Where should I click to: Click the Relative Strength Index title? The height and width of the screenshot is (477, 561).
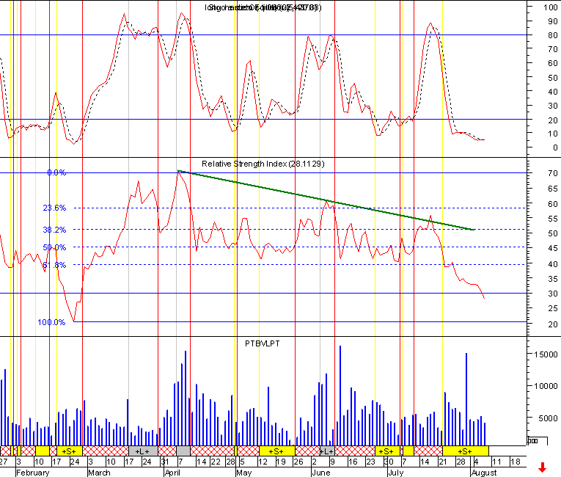(263, 164)
